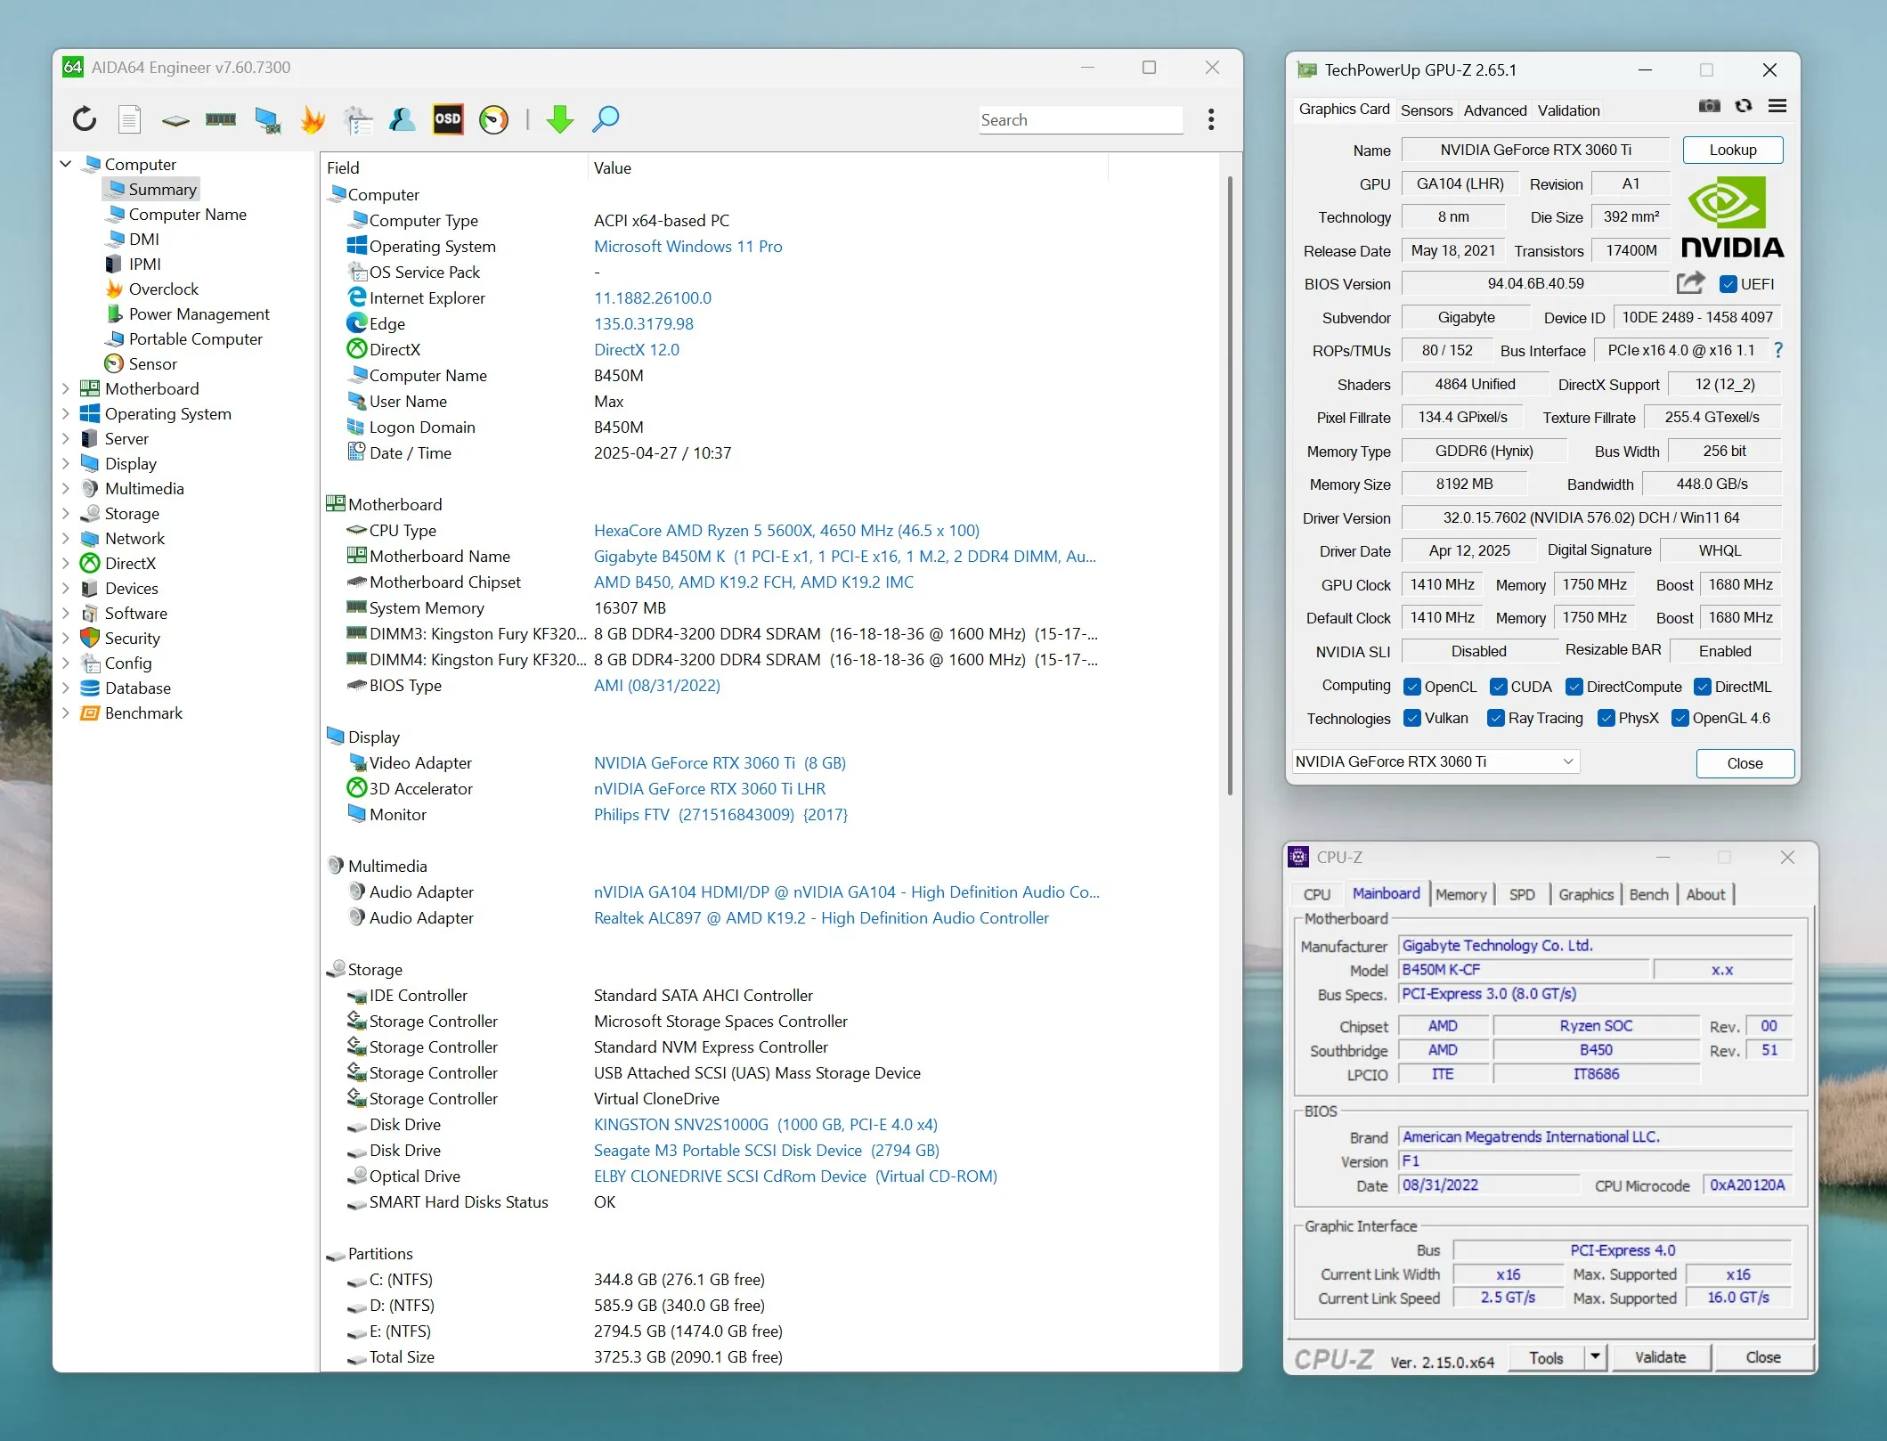Viewport: 1887px width, 1441px height.
Task: Expand the Security tree node in AIDA64
Action: [x=66, y=638]
